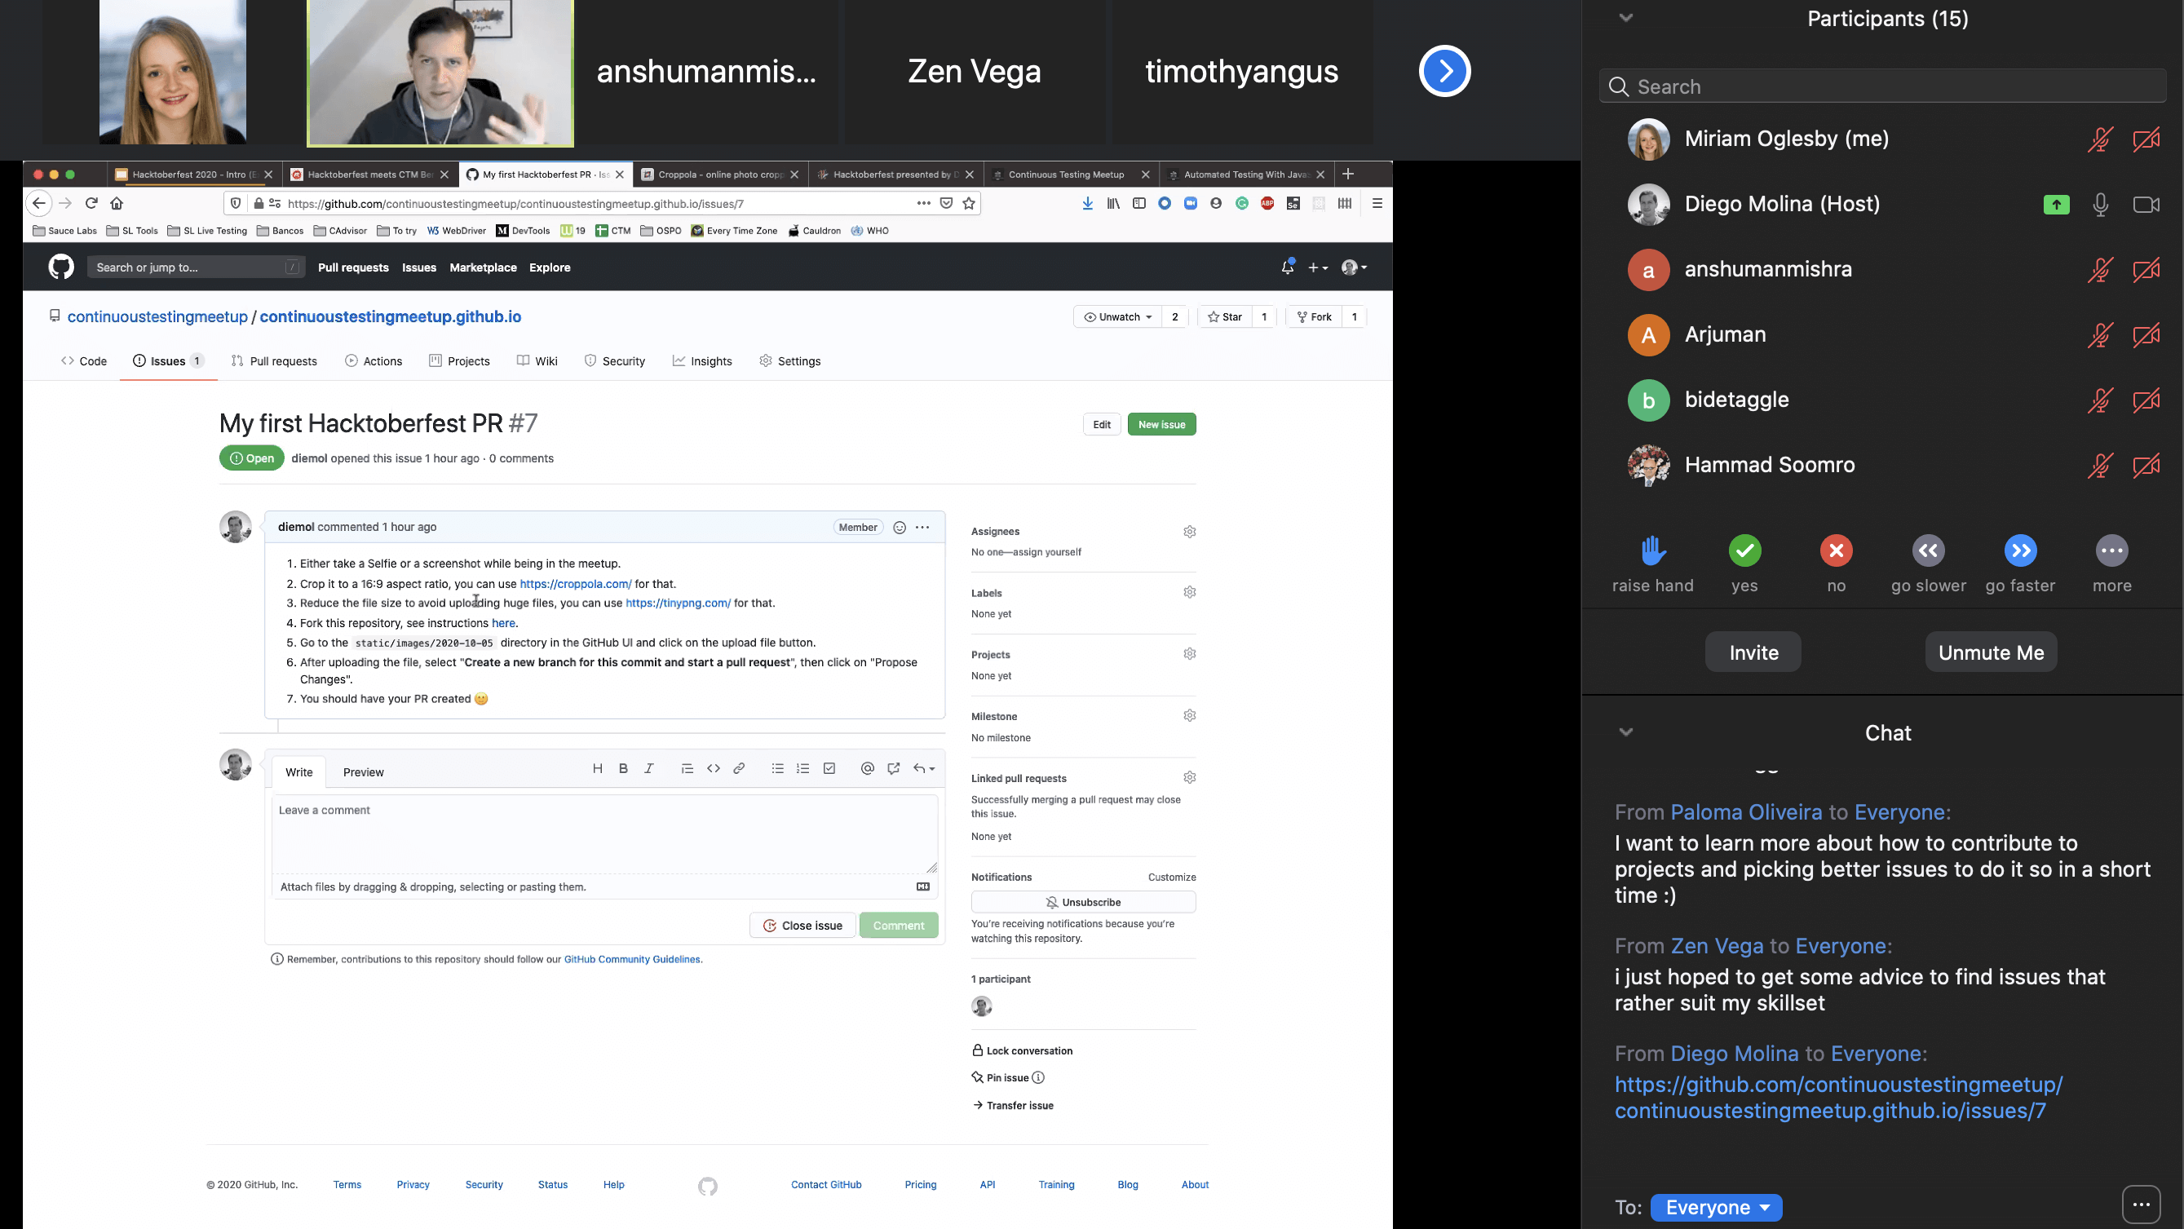
Task: Toggle Miriam Oglesby microphone mute
Action: (2099, 139)
